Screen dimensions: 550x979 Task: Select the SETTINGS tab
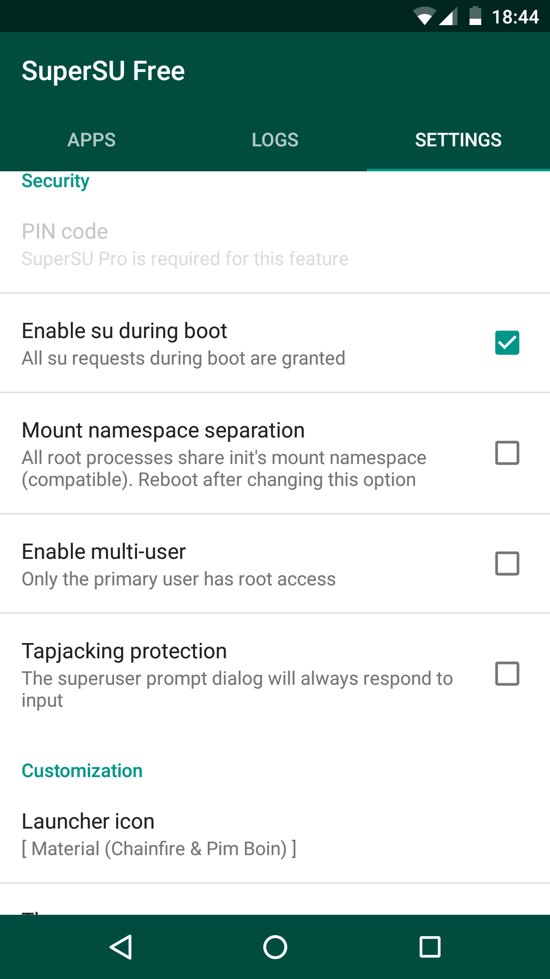tap(458, 140)
